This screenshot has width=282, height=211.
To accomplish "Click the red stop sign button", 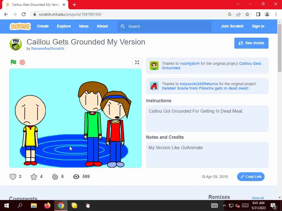I will (x=22, y=62).
